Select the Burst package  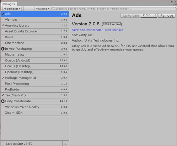(x=35, y=37)
